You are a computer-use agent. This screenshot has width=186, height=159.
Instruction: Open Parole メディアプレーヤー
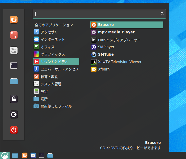[x=127, y=40]
